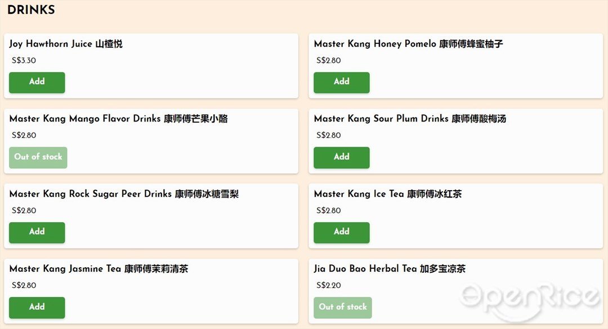Viewport: 608px width, 329px height.
Task: Click Out of stock under Jia Duo Bao
Action: pyautogui.click(x=343, y=307)
